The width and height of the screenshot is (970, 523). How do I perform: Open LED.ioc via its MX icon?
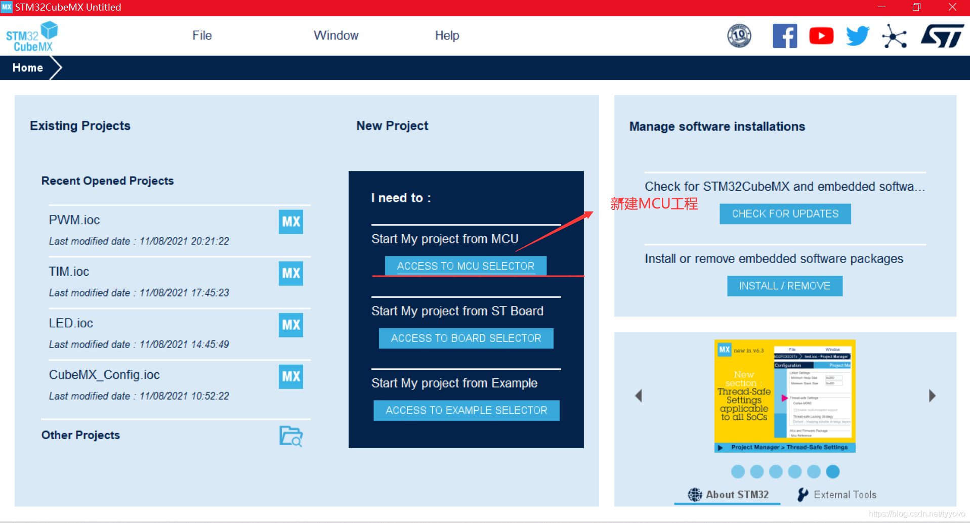coord(291,325)
